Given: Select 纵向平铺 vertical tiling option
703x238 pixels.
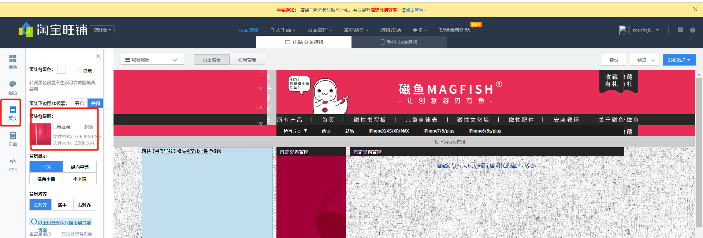Looking at the screenshot, I should click(x=80, y=167).
